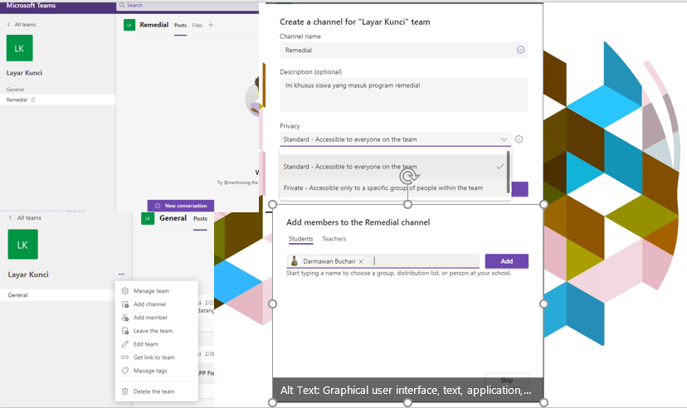
Task: Switch to the Students tab
Action: point(300,239)
